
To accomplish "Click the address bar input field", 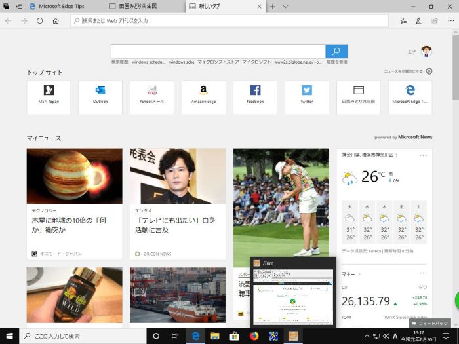I will click(x=229, y=21).
